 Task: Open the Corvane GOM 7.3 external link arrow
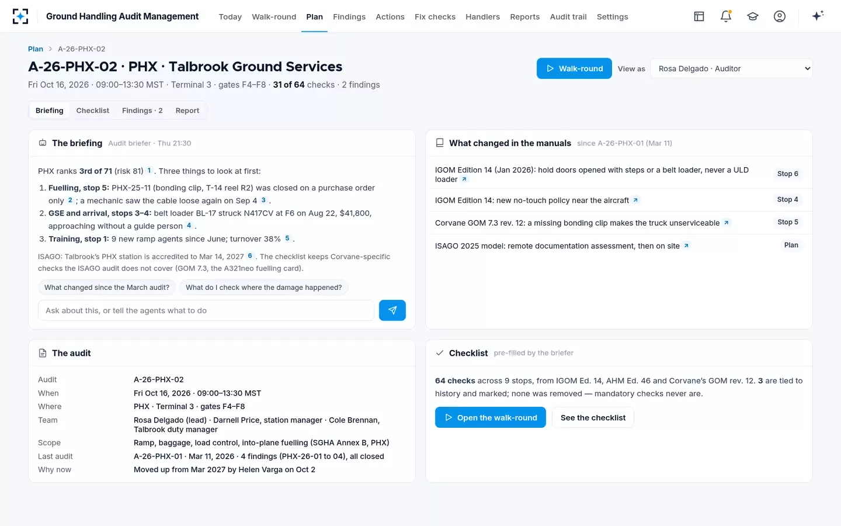(726, 223)
